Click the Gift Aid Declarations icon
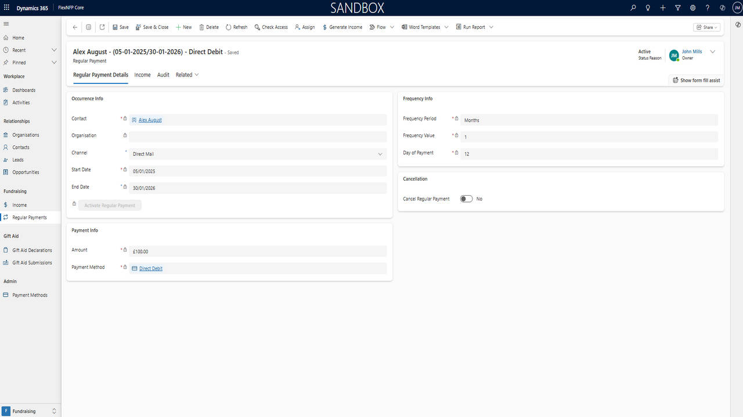 click(6, 250)
